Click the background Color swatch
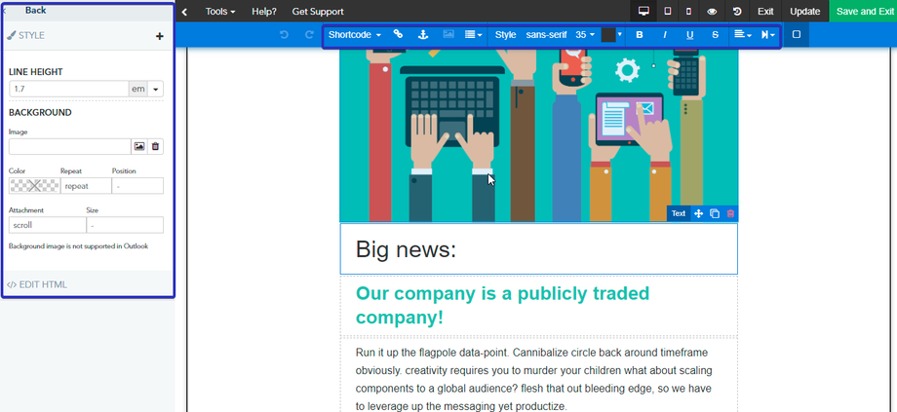Screen dimensions: 897x412 coord(33,185)
